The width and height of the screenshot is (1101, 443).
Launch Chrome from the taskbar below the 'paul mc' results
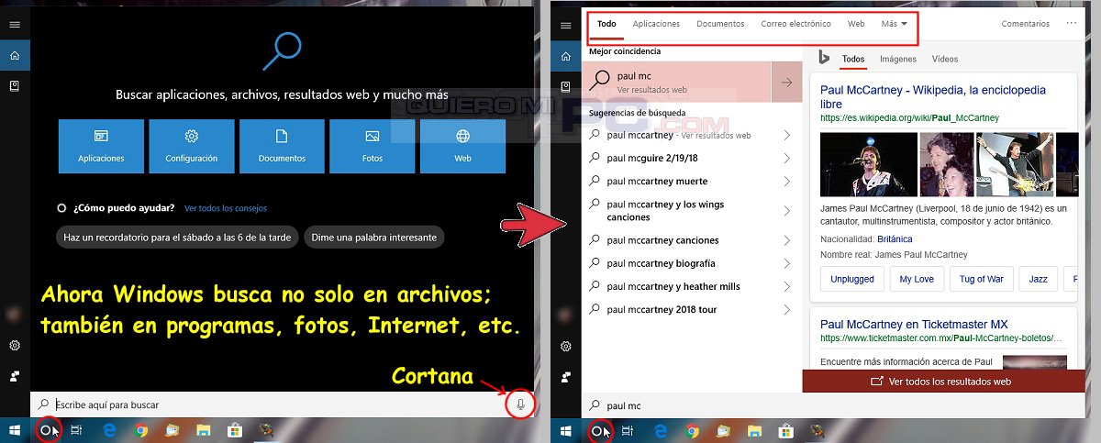tap(693, 430)
